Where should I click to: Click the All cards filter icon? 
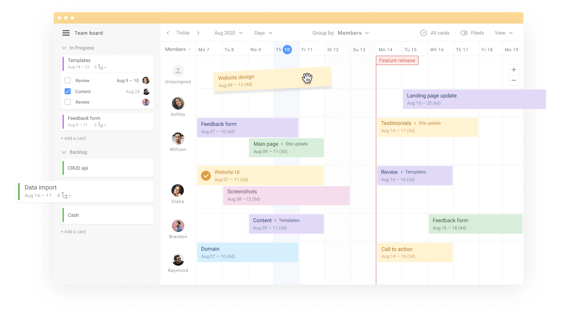pyautogui.click(x=423, y=33)
